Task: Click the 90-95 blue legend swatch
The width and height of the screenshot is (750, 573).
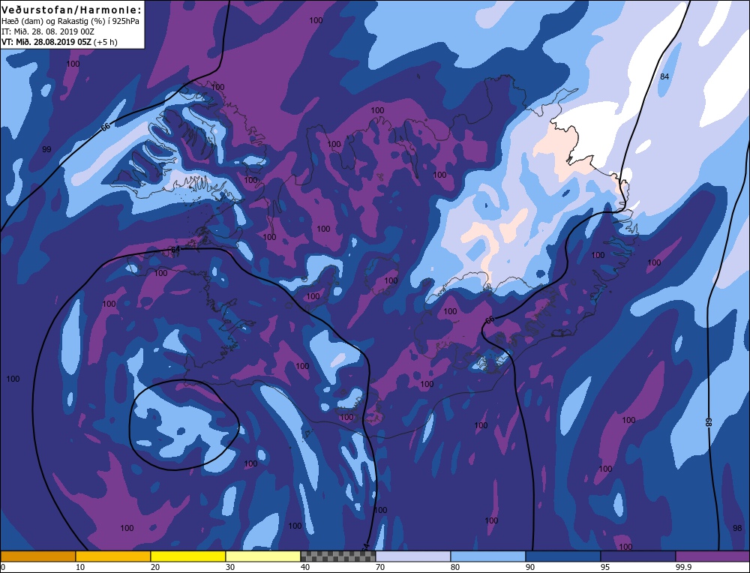Action: (563, 556)
